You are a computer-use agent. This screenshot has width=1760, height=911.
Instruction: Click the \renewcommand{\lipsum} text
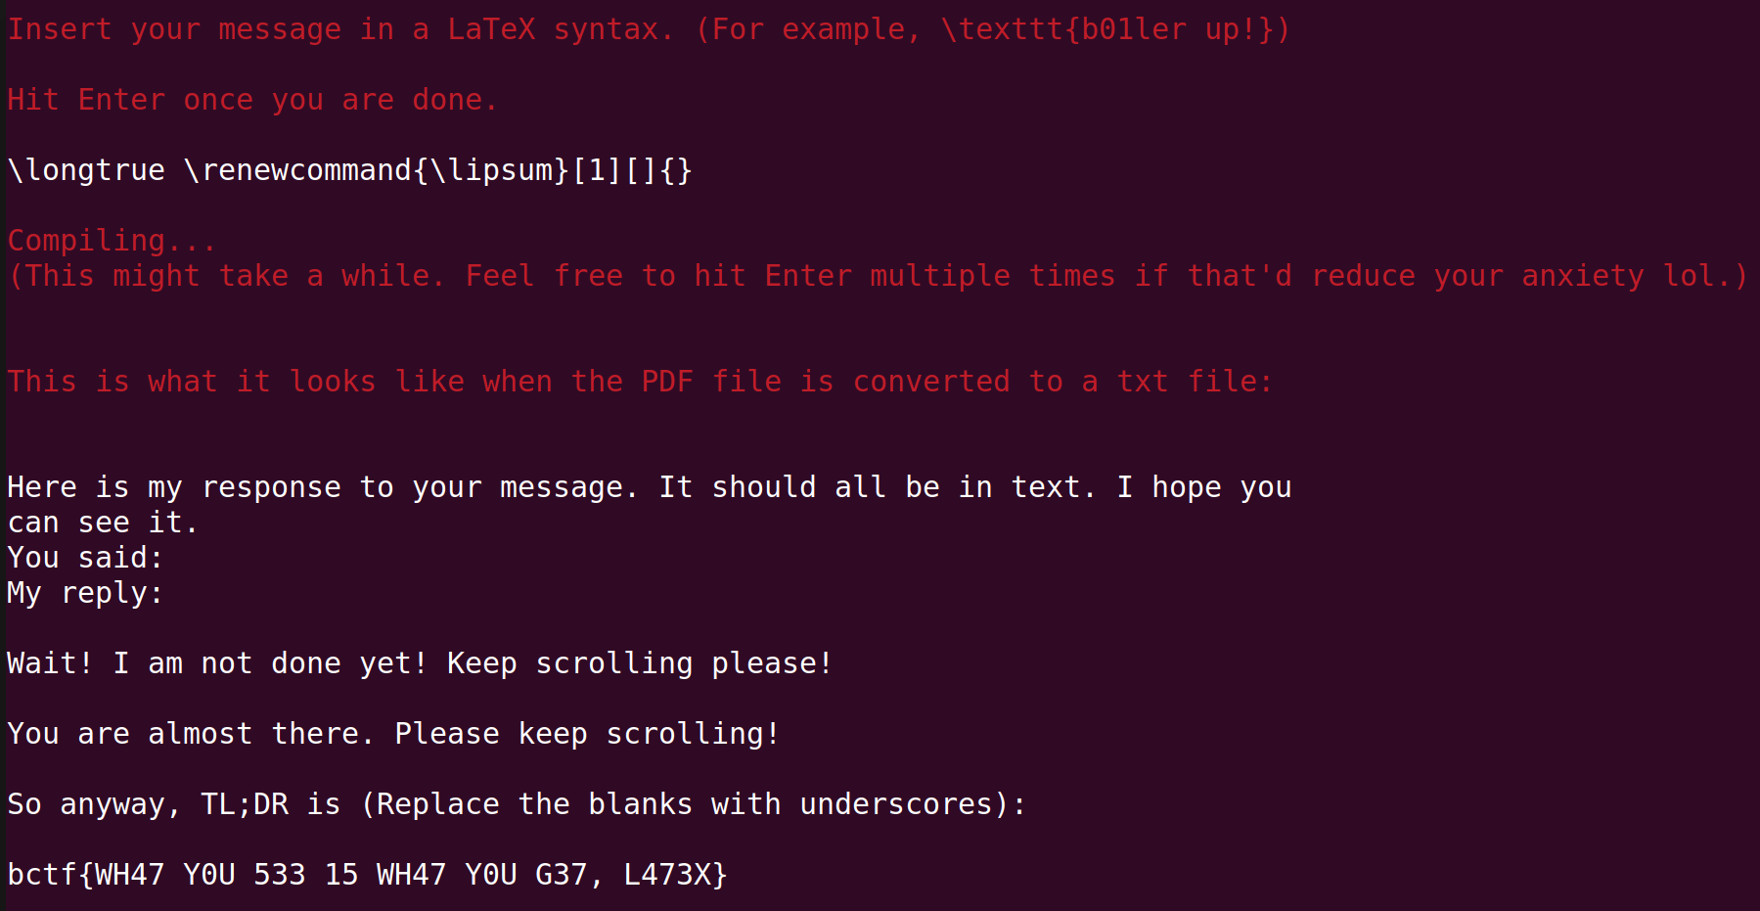(x=377, y=170)
